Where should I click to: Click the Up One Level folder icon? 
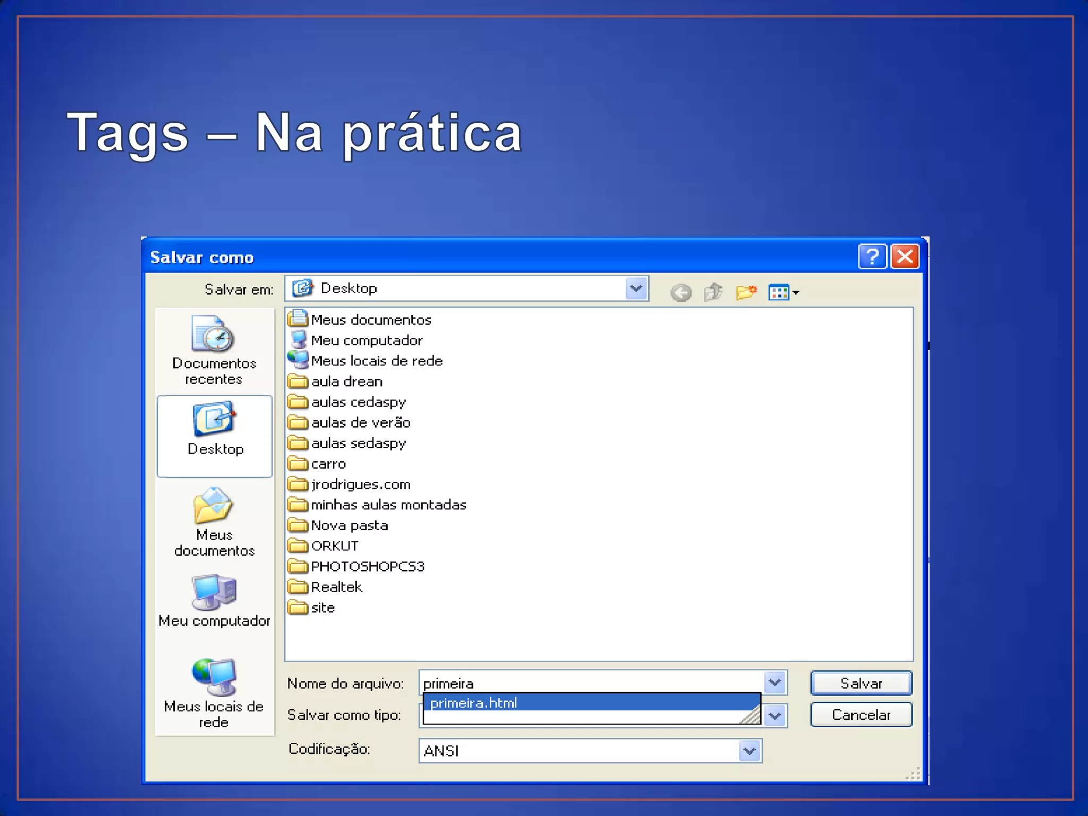click(713, 292)
